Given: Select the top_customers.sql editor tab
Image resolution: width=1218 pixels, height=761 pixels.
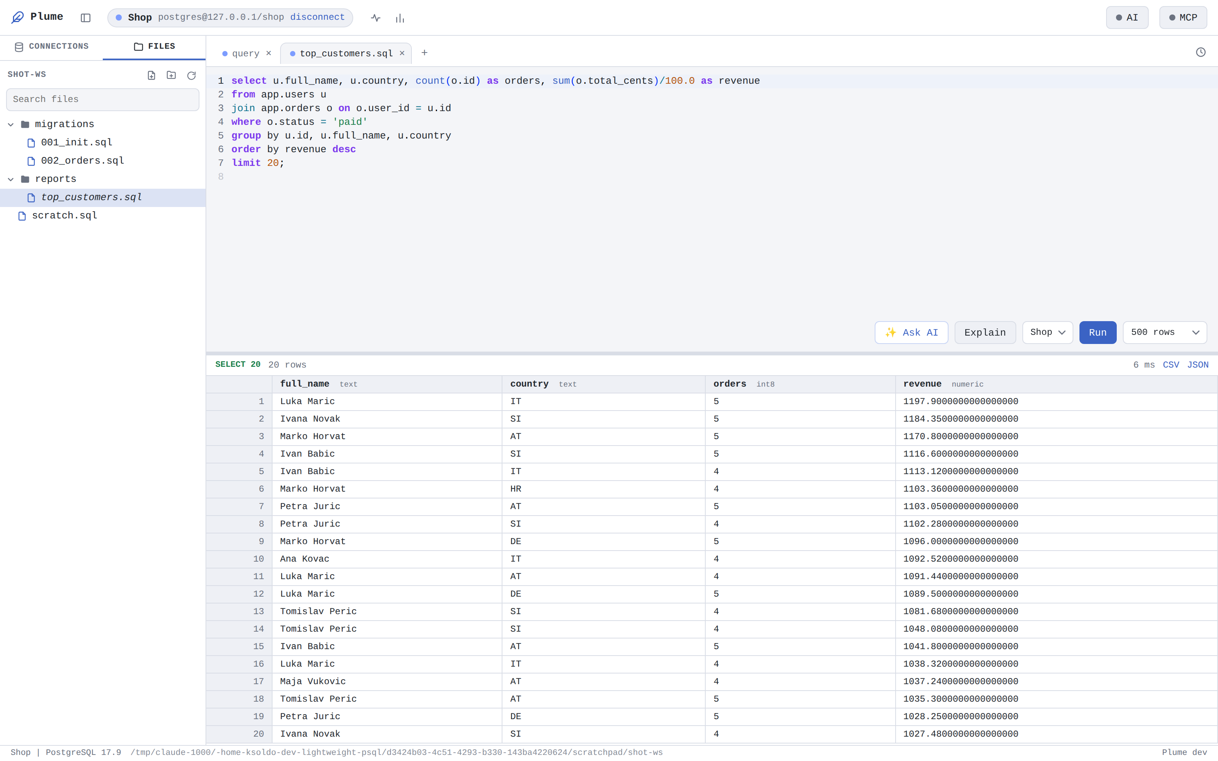Looking at the screenshot, I should pos(346,53).
